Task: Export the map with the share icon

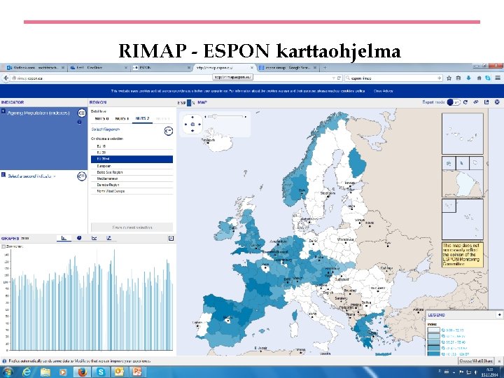Action: (486, 102)
